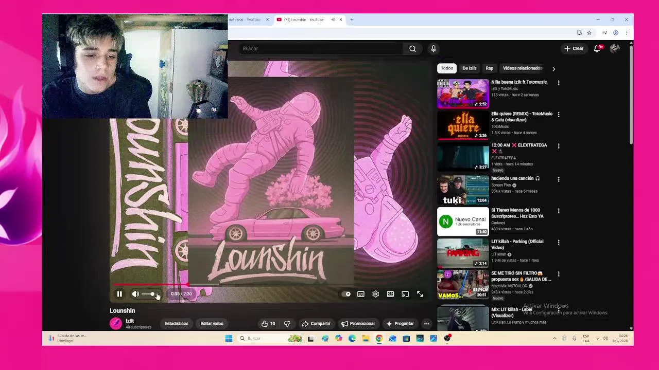Bookmark this page with the star icon

[x=589, y=33]
